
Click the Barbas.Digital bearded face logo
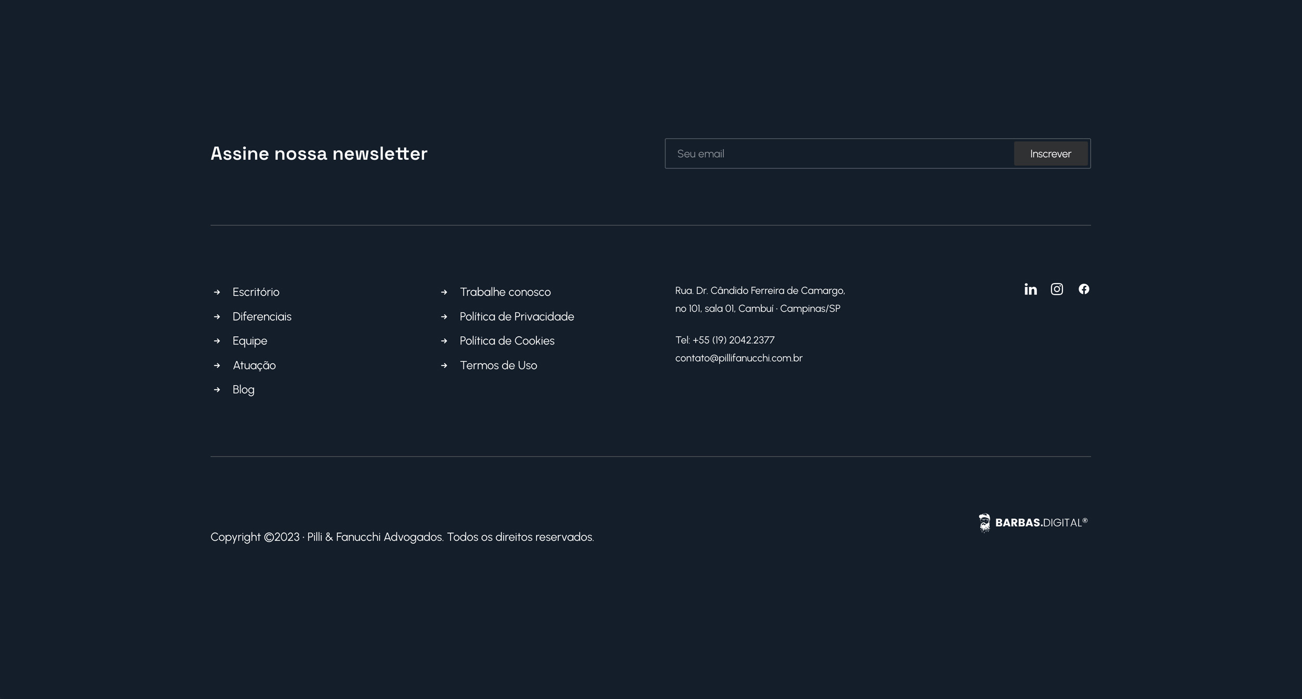pos(984,523)
